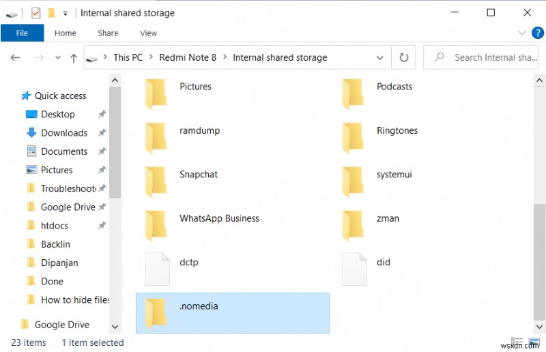Open the Home ribbon tab
The height and width of the screenshot is (352, 546).
pyautogui.click(x=65, y=33)
